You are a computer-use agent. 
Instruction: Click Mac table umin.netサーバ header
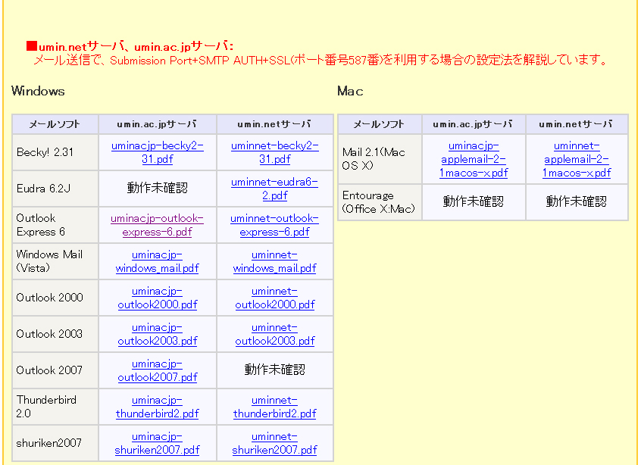point(577,124)
